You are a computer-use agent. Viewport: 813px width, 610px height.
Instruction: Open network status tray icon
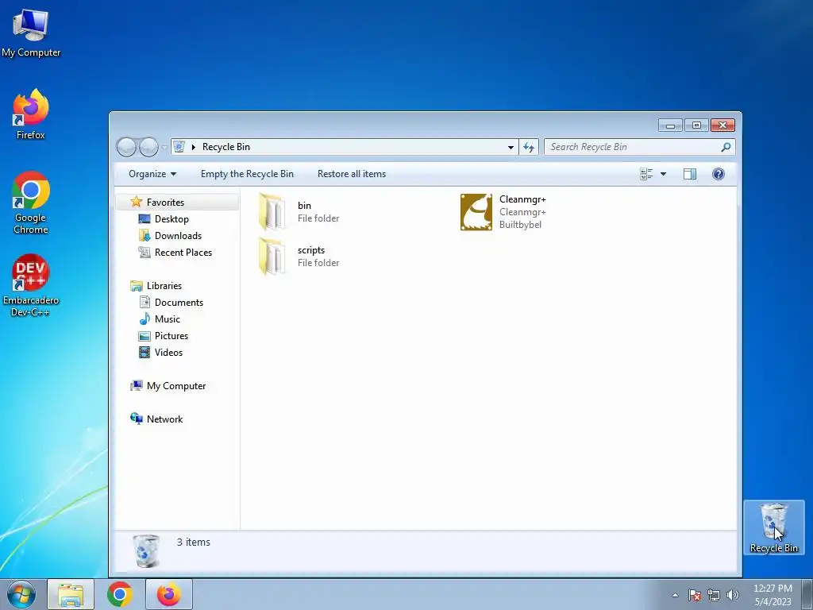pyautogui.click(x=714, y=595)
